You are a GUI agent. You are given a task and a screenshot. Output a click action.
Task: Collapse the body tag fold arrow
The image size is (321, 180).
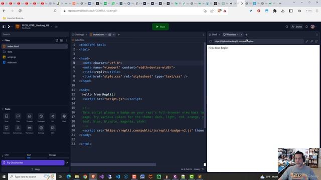pos(77,90)
